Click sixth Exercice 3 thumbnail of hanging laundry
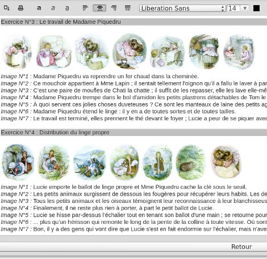Viewport: 267px width, 259px height. 204,52
